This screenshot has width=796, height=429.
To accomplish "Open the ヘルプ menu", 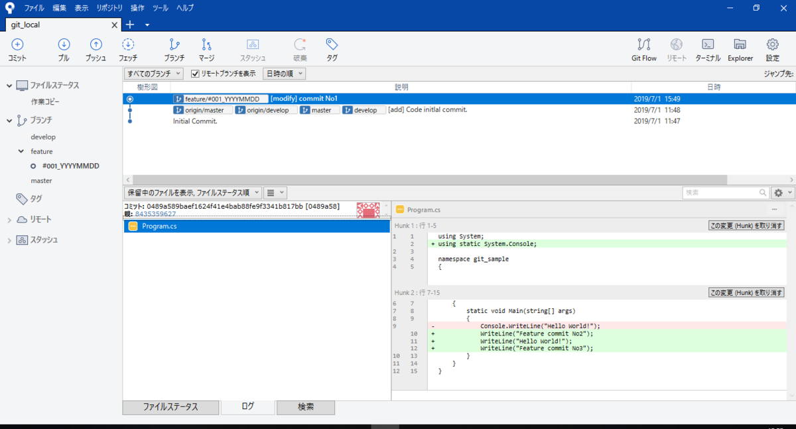I will click(184, 8).
